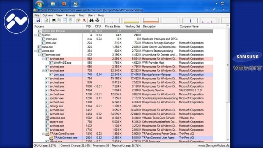Open System Information toolbar icon

coord(54,21)
